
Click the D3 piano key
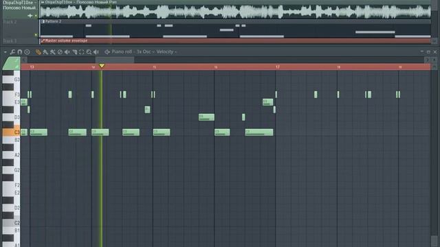coord(11,117)
